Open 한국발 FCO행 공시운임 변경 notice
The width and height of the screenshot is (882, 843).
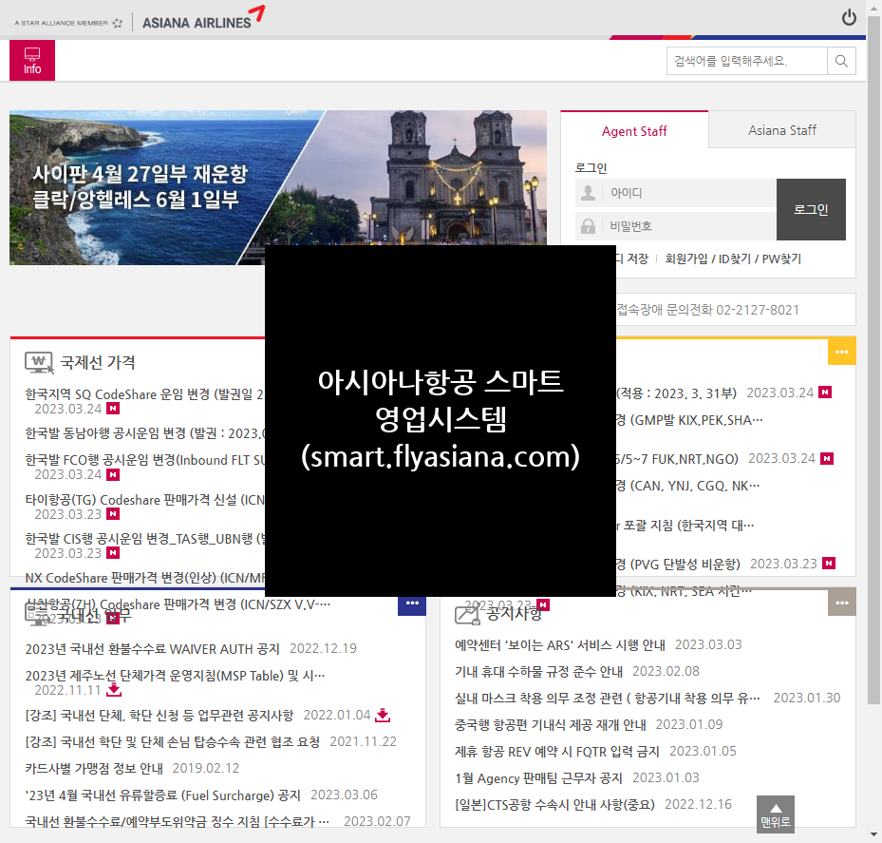(144, 460)
